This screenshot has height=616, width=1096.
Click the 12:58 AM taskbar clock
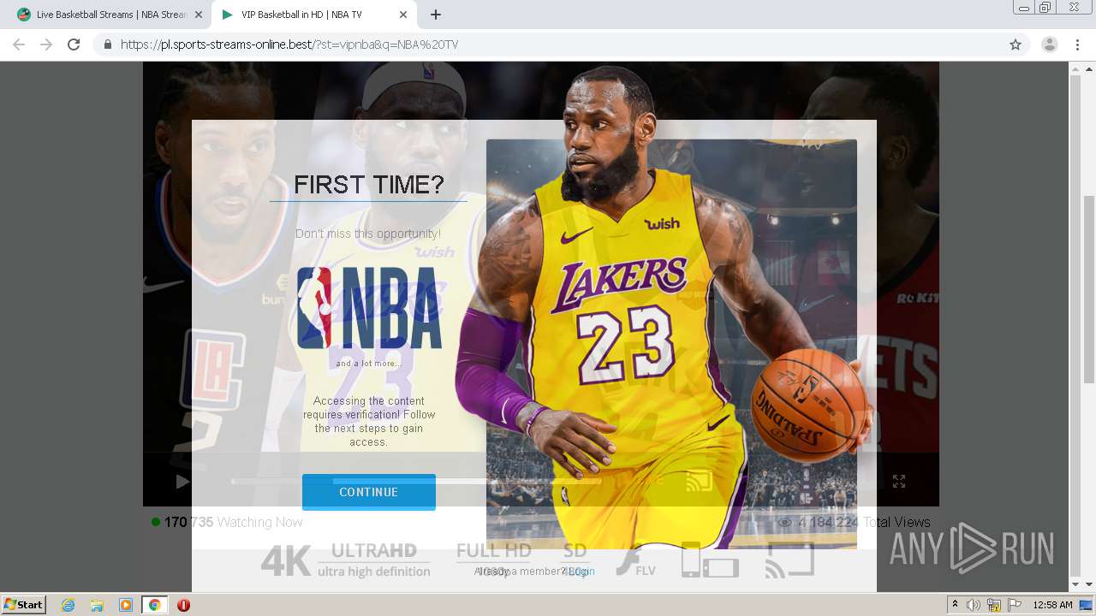pos(1052,605)
